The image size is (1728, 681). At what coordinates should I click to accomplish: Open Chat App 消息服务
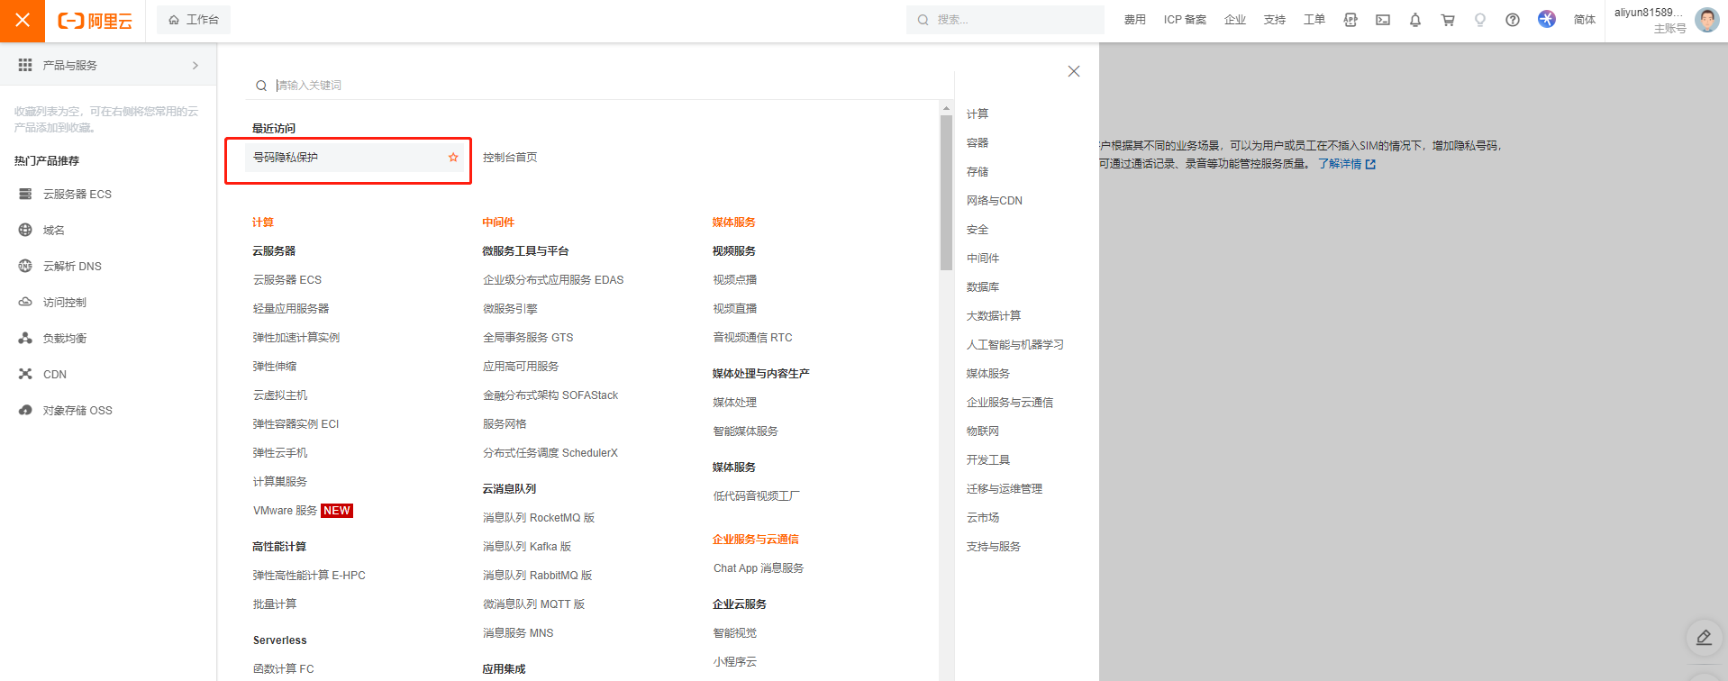tap(759, 568)
